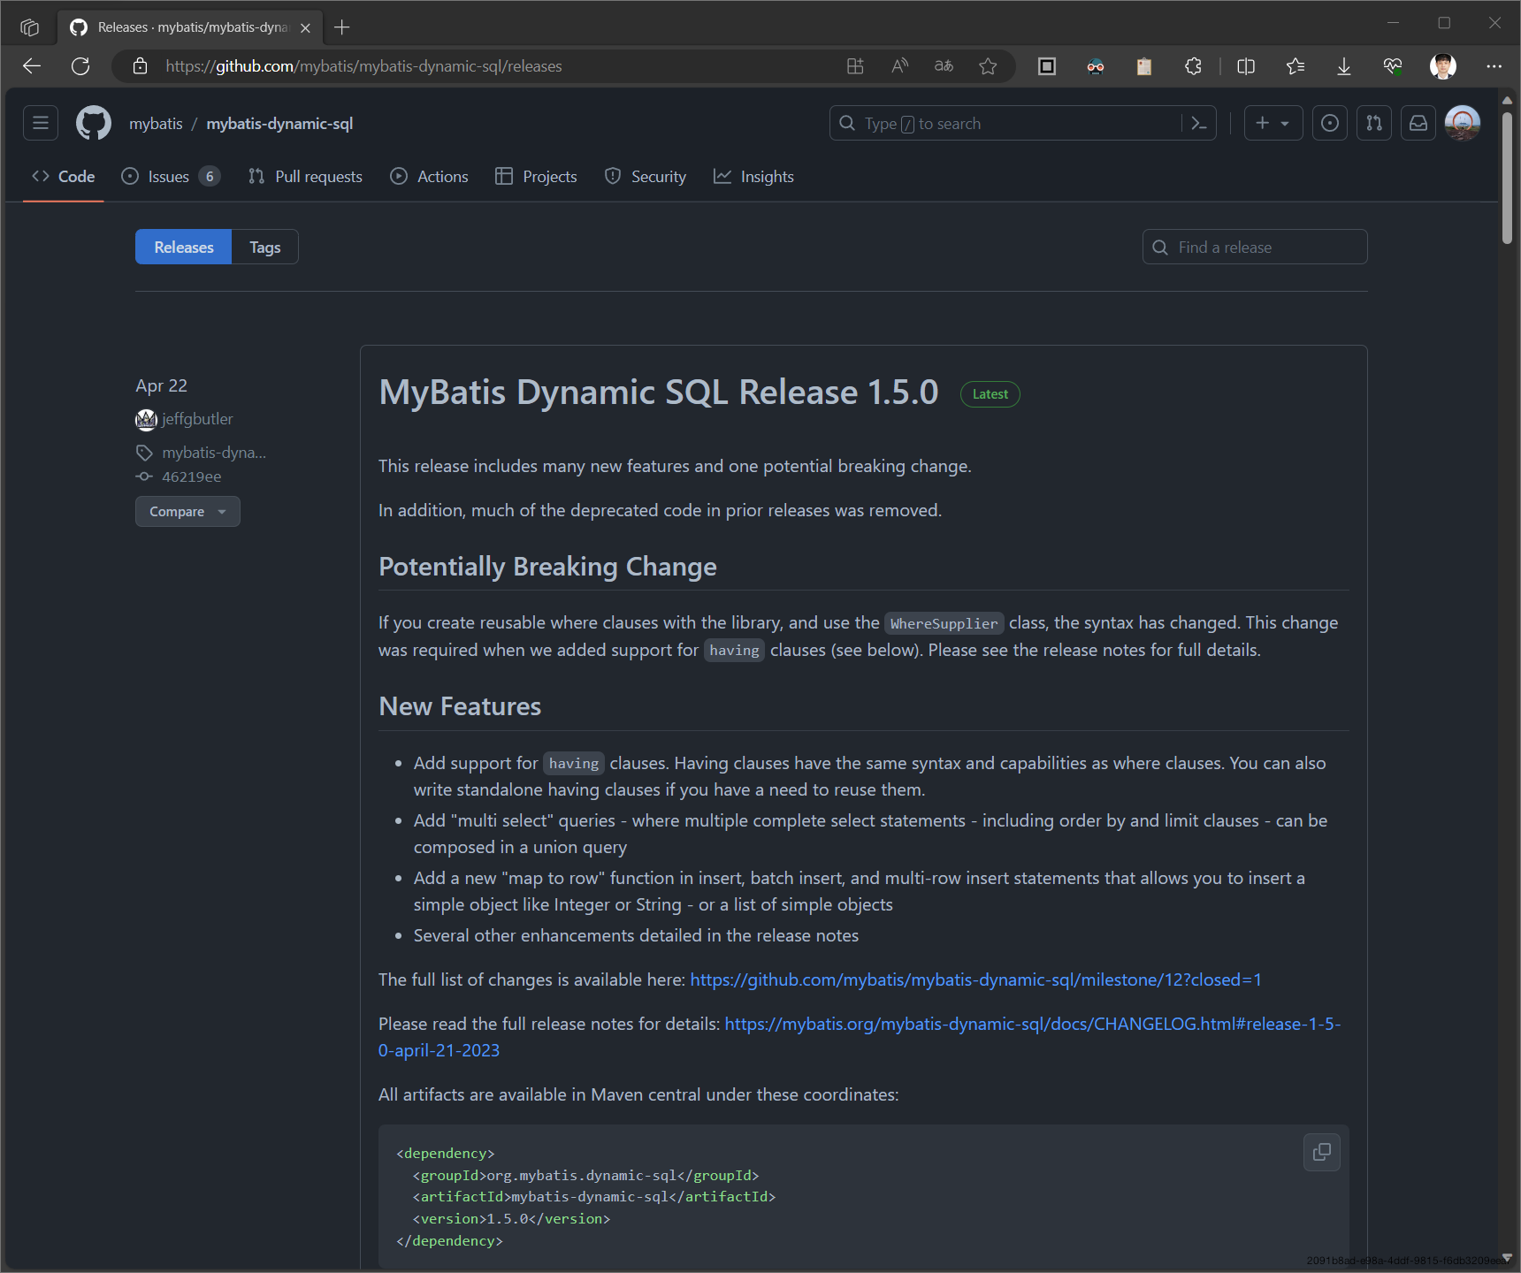
Task: Go back to the previous page
Action: tap(32, 66)
